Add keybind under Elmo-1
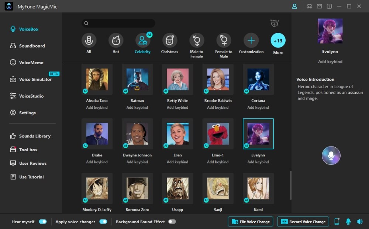This screenshot has height=229, width=369. 218,162
